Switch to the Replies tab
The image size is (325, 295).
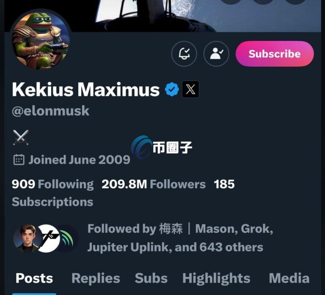(96, 278)
